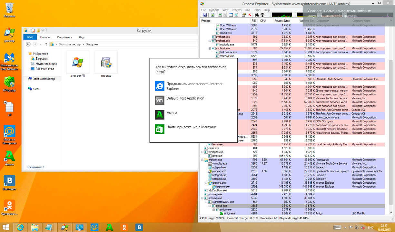
Task: Toggle the checkbox on the url desktop file
Action: pos(5,102)
